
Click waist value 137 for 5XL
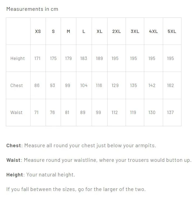pyautogui.click(x=170, y=113)
